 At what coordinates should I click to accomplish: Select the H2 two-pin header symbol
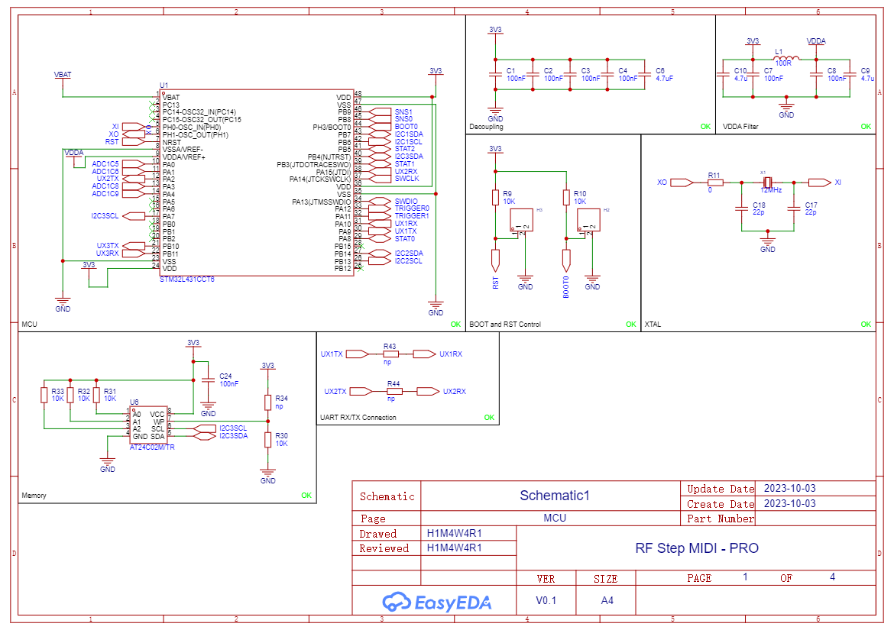588,220
